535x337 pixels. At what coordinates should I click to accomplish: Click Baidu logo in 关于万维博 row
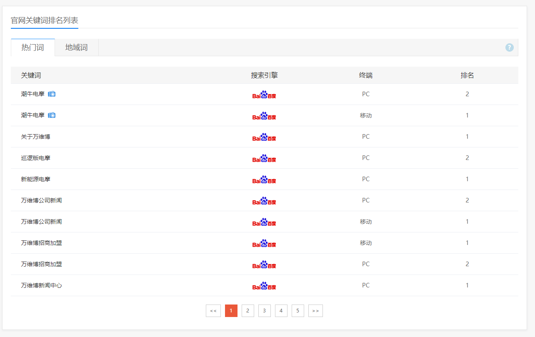[264, 137]
